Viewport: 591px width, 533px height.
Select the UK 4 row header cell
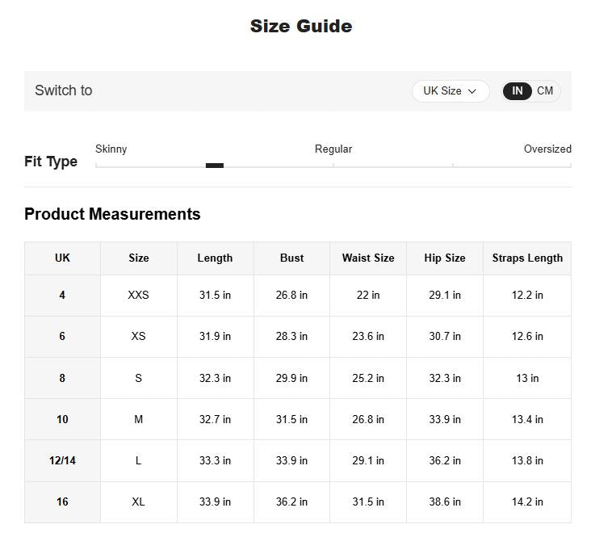pyautogui.click(x=62, y=296)
